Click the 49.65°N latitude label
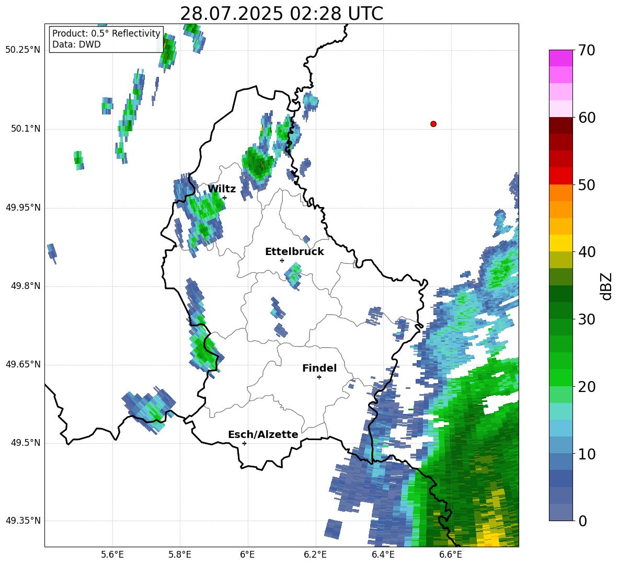The height and width of the screenshot is (565, 619). pyautogui.click(x=23, y=364)
